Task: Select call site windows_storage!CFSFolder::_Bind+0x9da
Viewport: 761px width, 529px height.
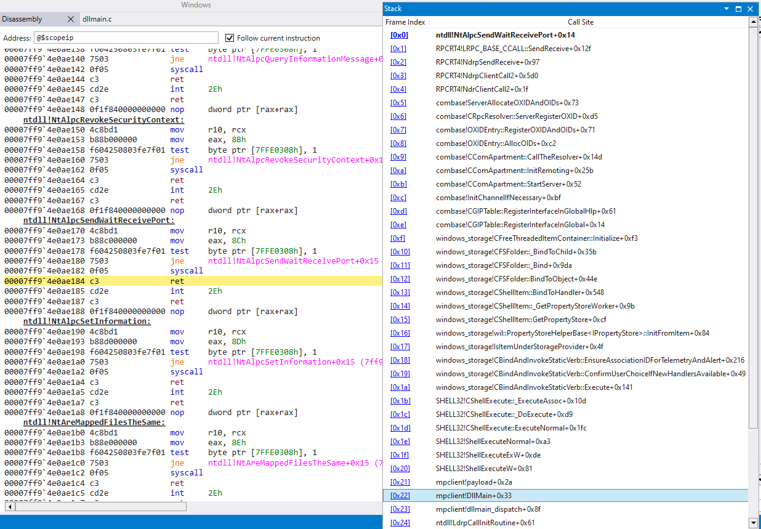Action: (x=504, y=265)
